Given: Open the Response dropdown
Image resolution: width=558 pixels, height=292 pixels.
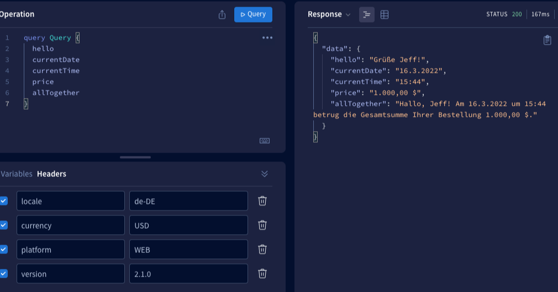Looking at the screenshot, I should (x=329, y=15).
